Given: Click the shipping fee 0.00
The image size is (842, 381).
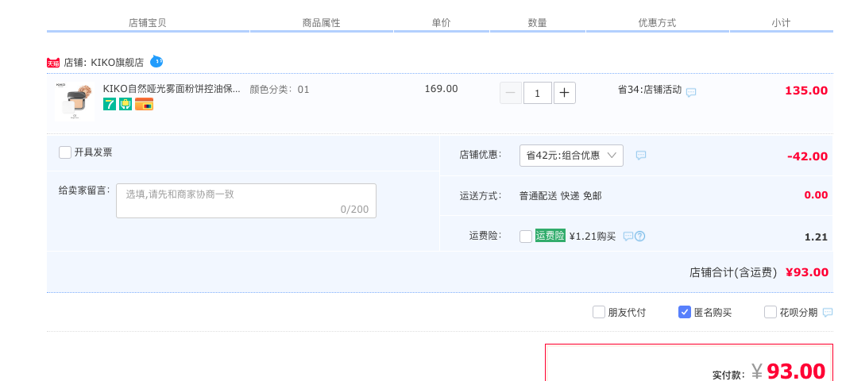Looking at the screenshot, I should coord(816,194).
